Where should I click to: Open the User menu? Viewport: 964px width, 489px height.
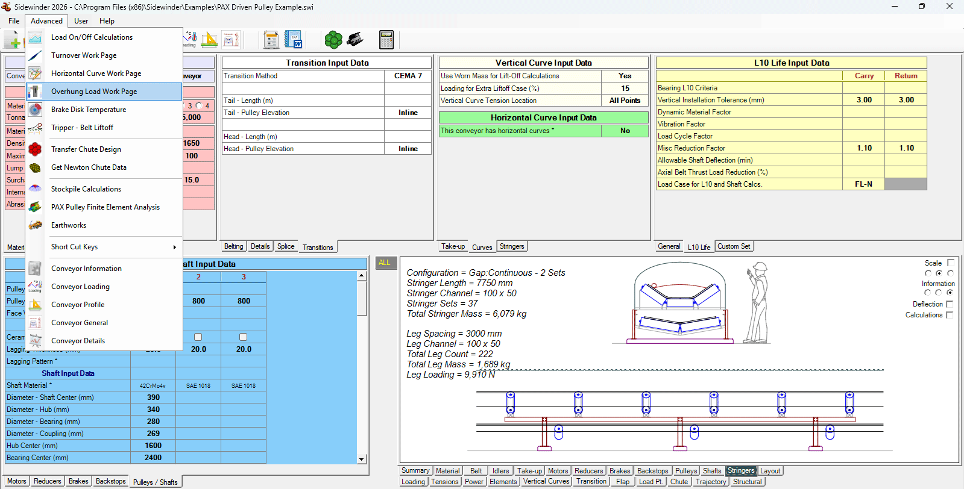[81, 21]
